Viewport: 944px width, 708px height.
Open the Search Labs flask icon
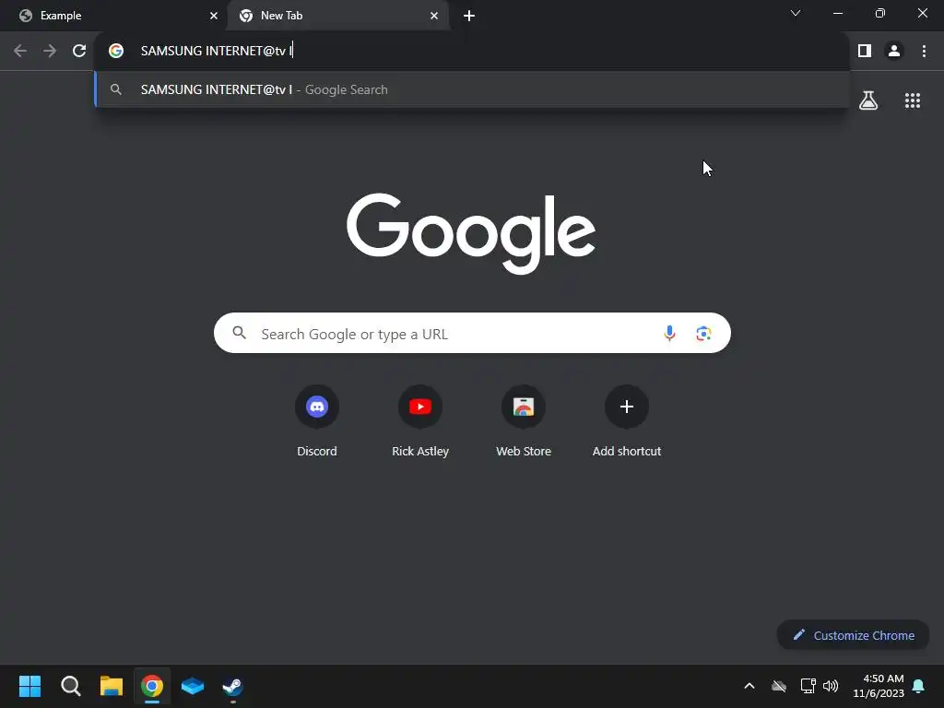[868, 100]
